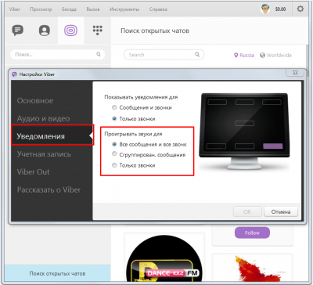313x285 pixels.
Task: Select the Russia location filter
Action: pyautogui.click(x=244, y=56)
